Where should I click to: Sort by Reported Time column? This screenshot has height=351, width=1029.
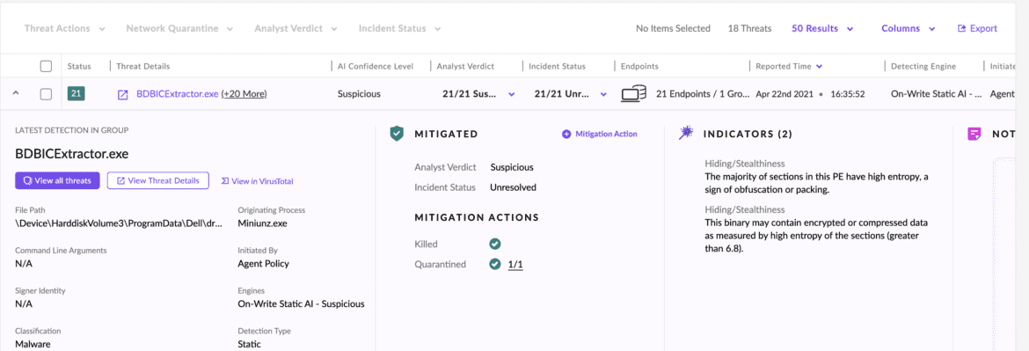[790, 66]
